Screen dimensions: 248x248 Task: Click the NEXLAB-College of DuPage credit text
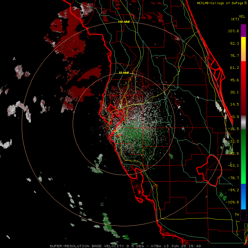pos(222,3)
